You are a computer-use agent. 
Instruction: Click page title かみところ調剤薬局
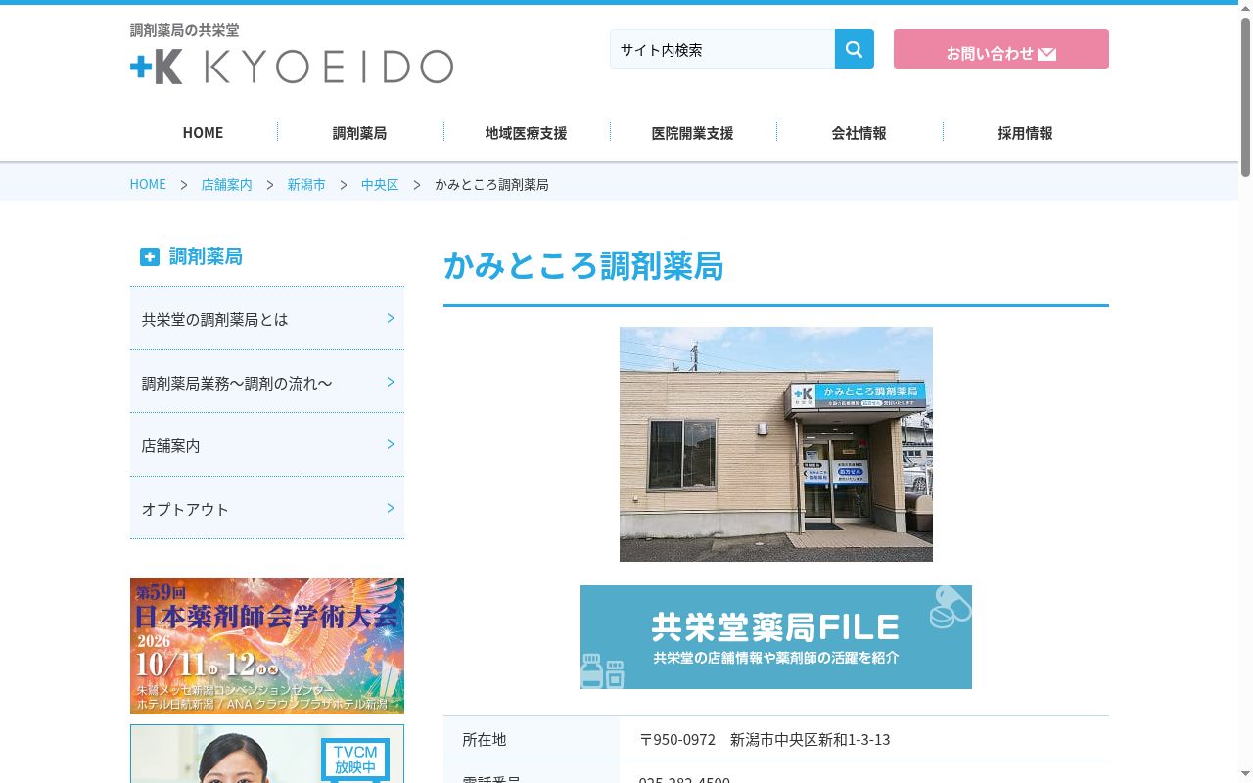pyautogui.click(x=583, y=265)
